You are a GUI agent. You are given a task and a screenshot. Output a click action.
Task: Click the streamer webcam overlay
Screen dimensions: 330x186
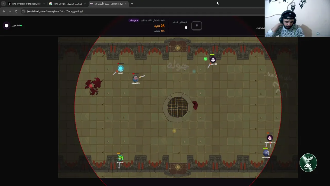pos(297,19)
